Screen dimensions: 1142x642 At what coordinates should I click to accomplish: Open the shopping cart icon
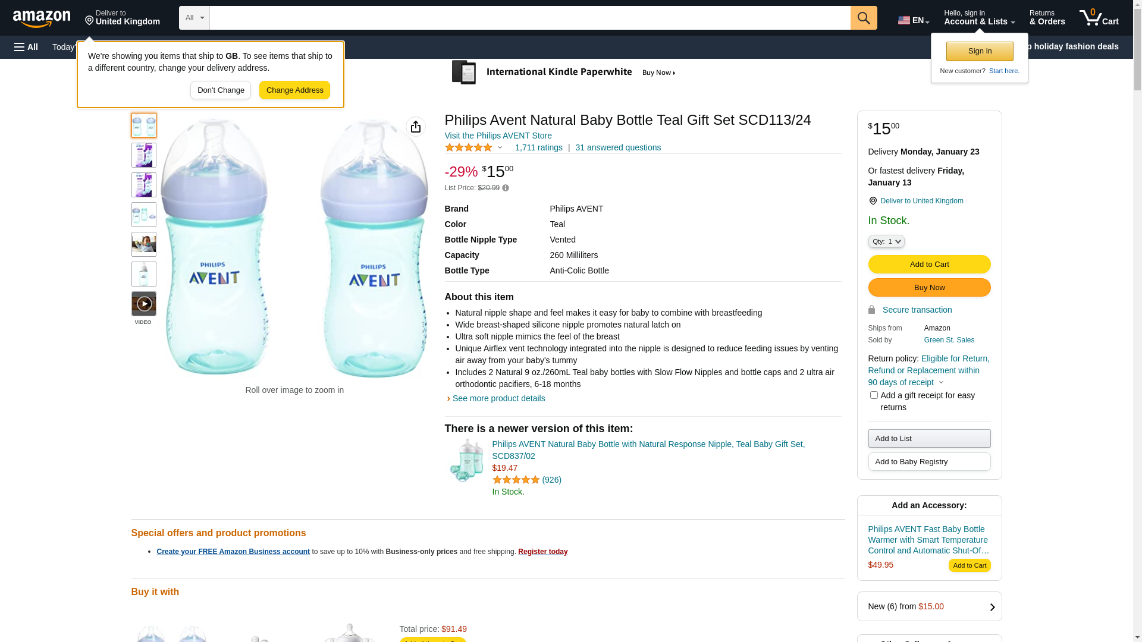click(x=1098, y=18)
